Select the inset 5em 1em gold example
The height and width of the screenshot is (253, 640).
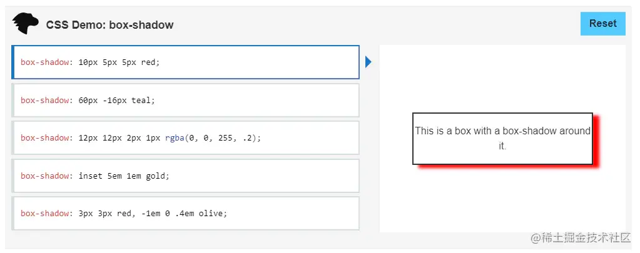pyautogui.click(x=185, y=176)
